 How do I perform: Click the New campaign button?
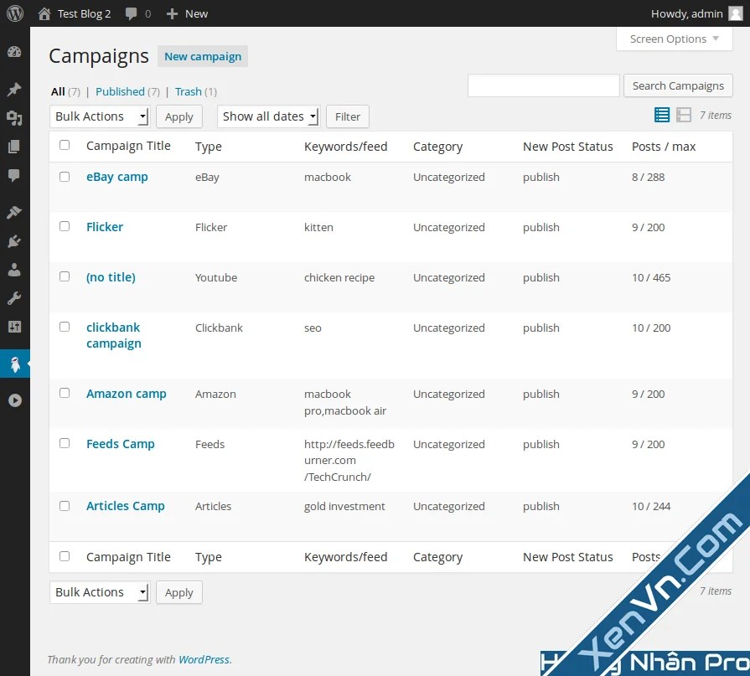[x=203, y=56]
